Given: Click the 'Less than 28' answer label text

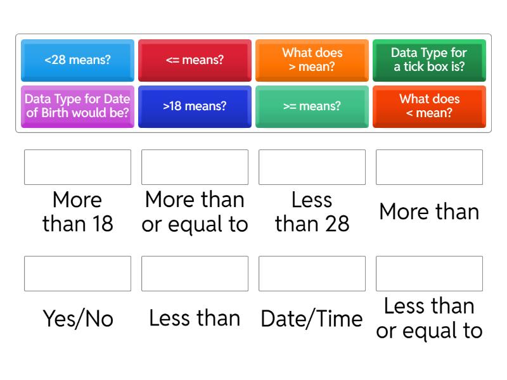Looking at the screenshot, I should pos(312,212).
